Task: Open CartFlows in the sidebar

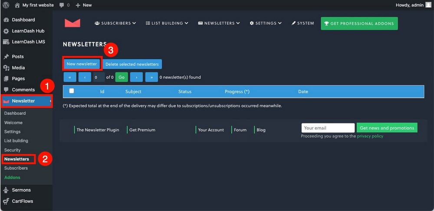Action: click(x=22, y=201)
